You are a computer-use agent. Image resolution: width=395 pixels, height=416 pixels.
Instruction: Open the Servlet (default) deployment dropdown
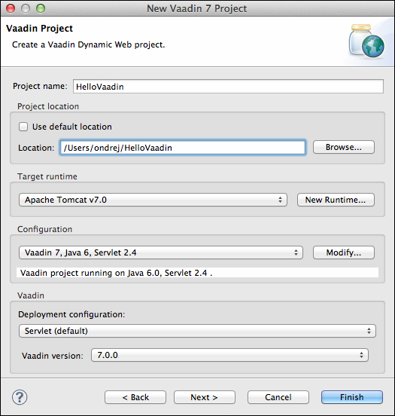pyautogui.click(x=197, y=331)
